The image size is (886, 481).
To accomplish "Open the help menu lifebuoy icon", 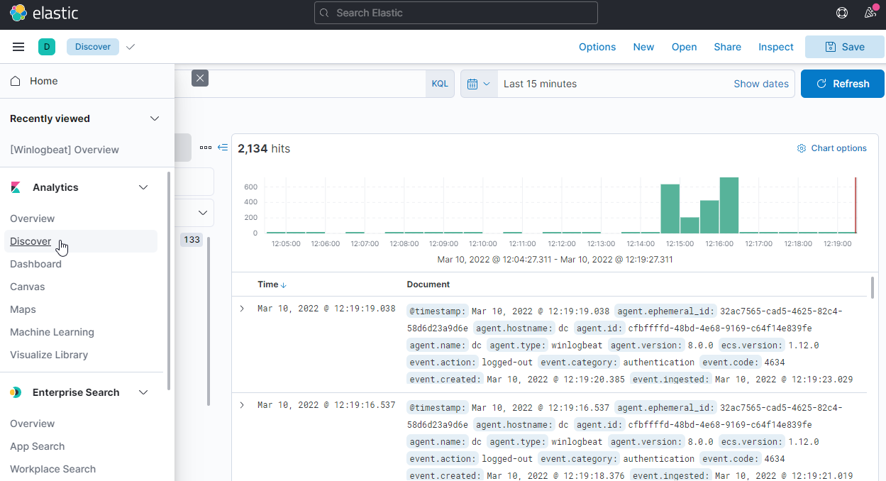I will point(842,13).
